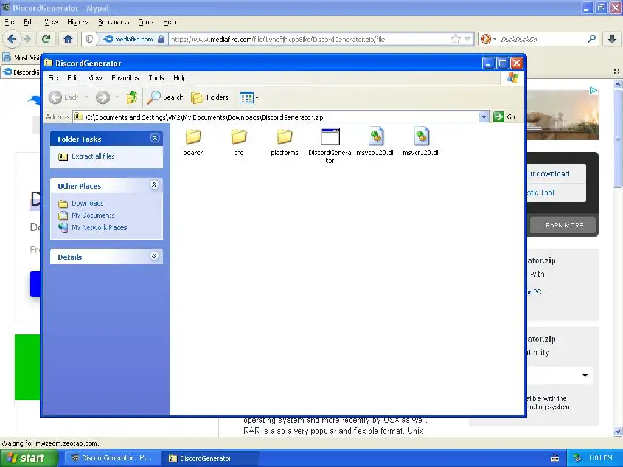Screen dimensions: 623x467
Task: Click the tray icon beside the clock
Action: point(577,458)
